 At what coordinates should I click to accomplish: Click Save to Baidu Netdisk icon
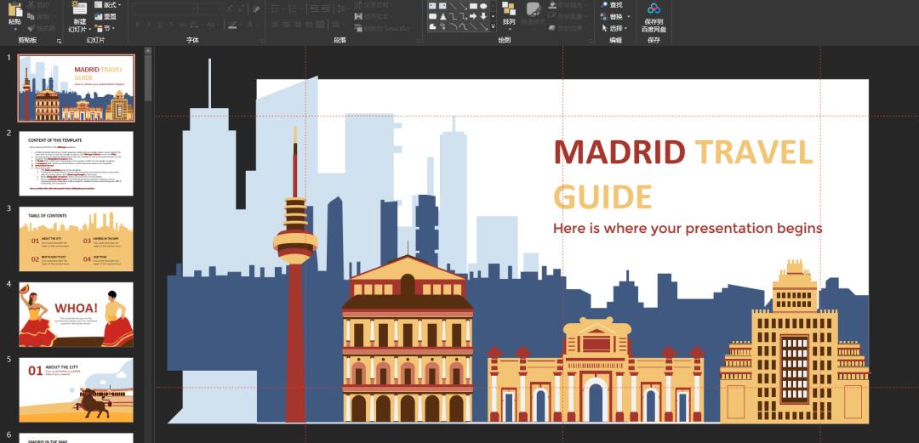(x=654, y=10)
